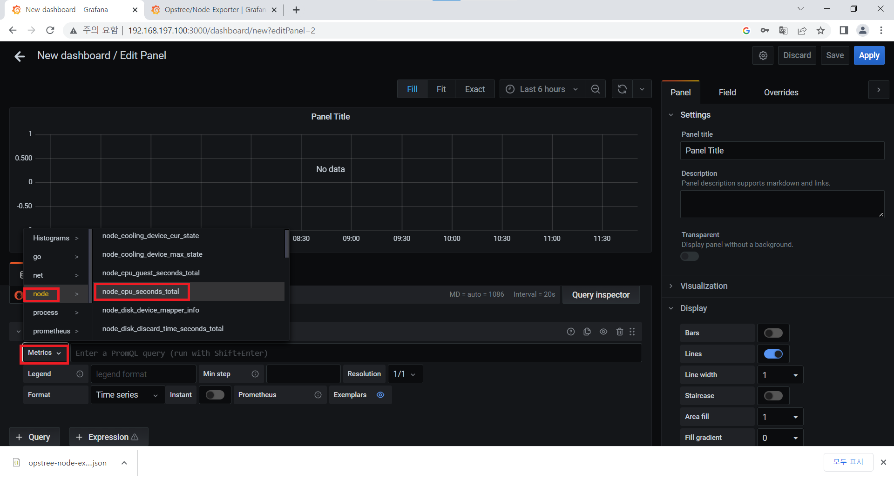
Task: Open browser profile avatar
Action: [863, 30]
